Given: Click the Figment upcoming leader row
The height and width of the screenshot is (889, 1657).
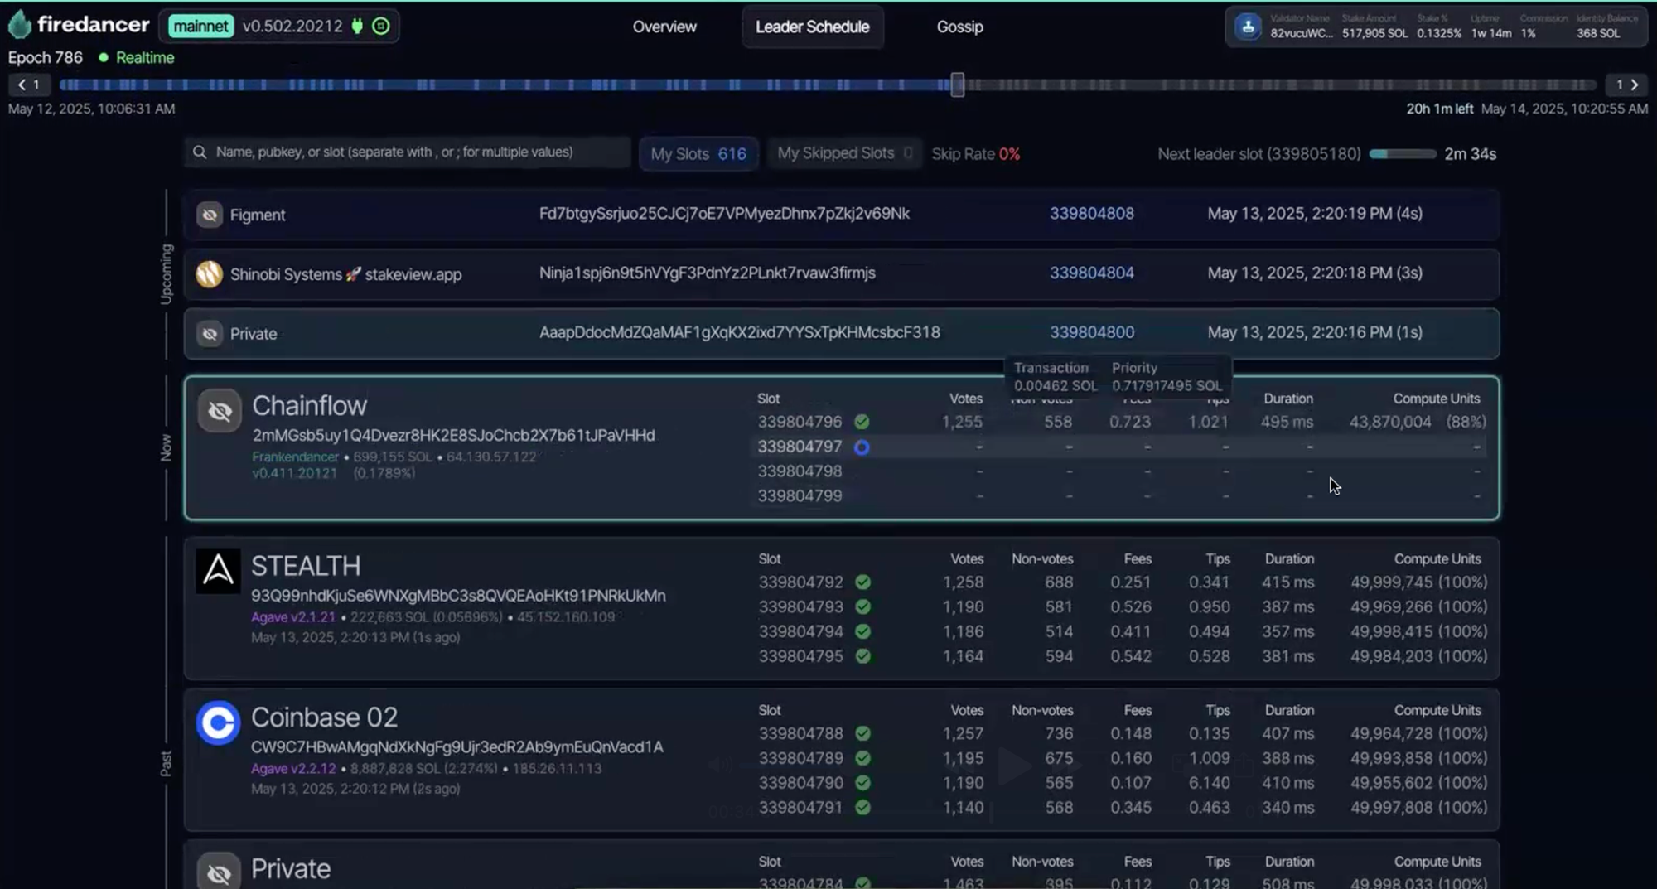Looking at the screenshot, I should pos(842,215).
